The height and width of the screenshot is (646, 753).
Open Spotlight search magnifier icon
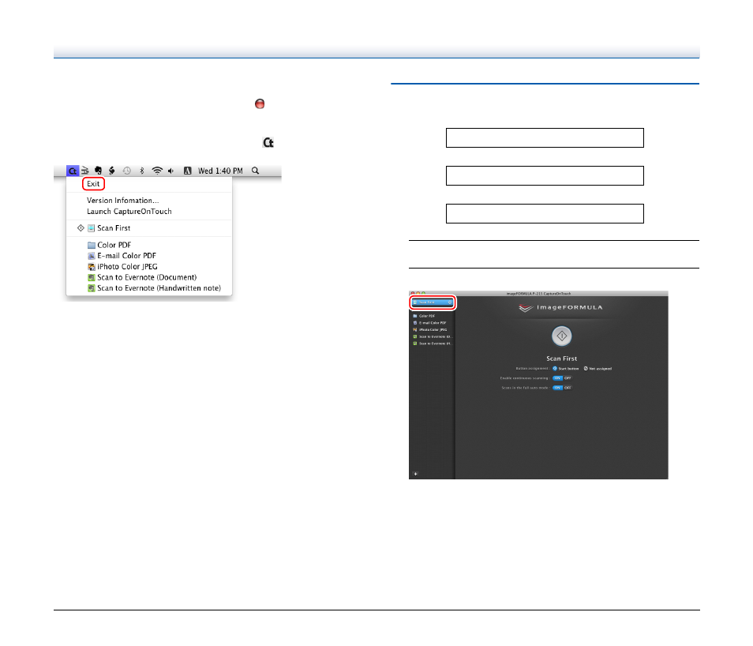click(256, 171)
